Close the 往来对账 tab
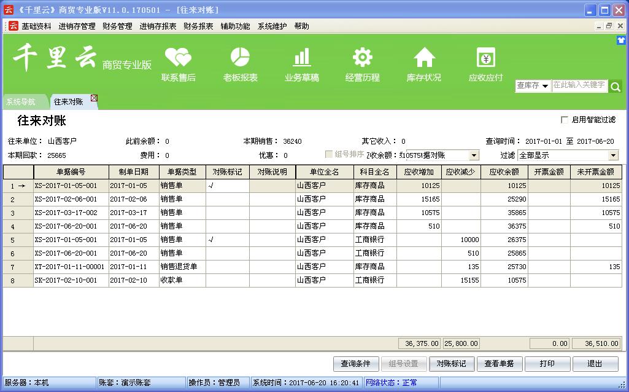The width and height of the screenshot is (629, 392). click(94, 98)
